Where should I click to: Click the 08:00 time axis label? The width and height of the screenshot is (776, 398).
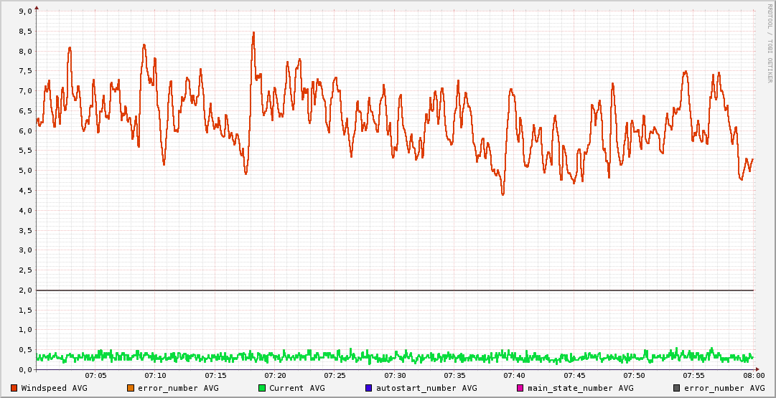click(753, 375)
